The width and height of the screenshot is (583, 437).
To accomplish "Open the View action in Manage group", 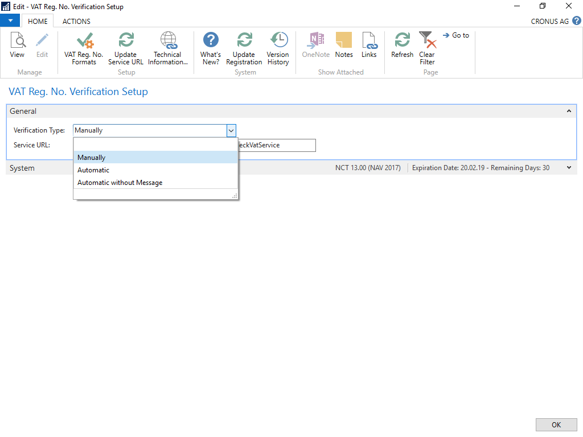I will point(17,45).
